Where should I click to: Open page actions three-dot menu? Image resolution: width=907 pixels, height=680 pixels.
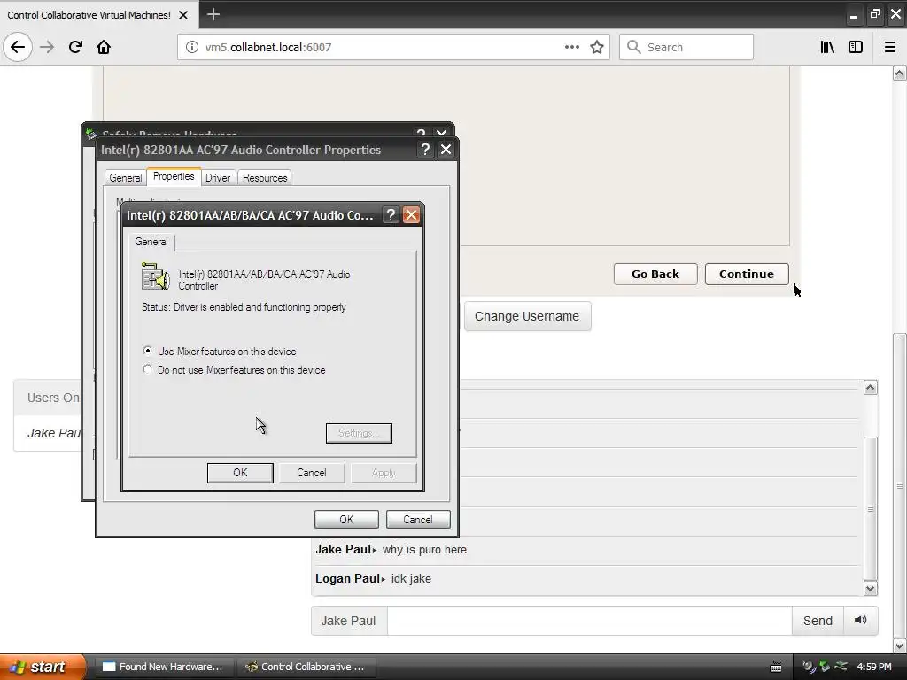571,47
